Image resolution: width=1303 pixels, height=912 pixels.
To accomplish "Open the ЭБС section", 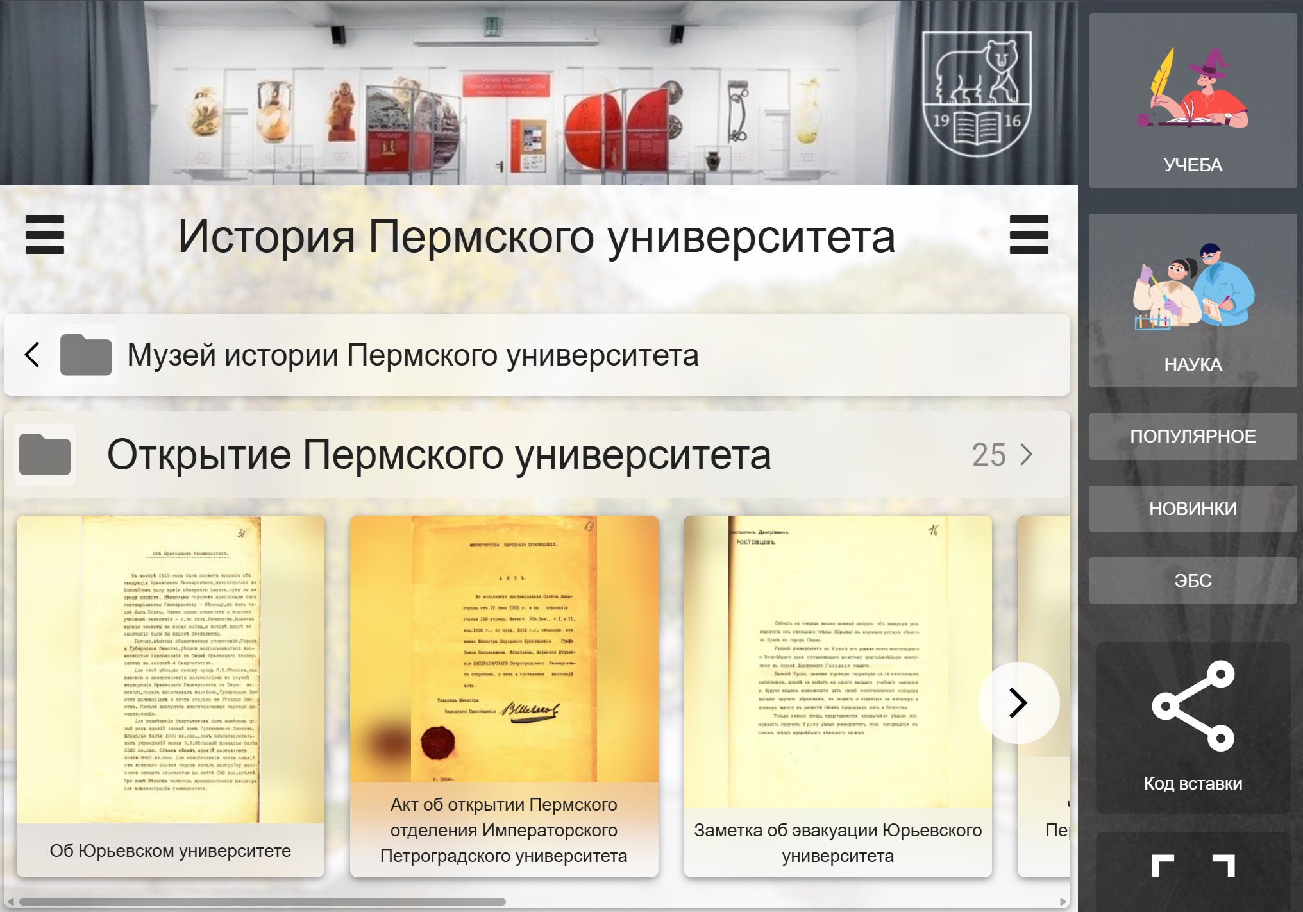I will coord(1193,580).
